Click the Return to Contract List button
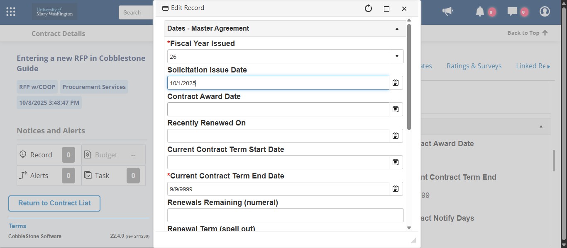Screen dimensions: 567x248 click(x=54, y=203)
